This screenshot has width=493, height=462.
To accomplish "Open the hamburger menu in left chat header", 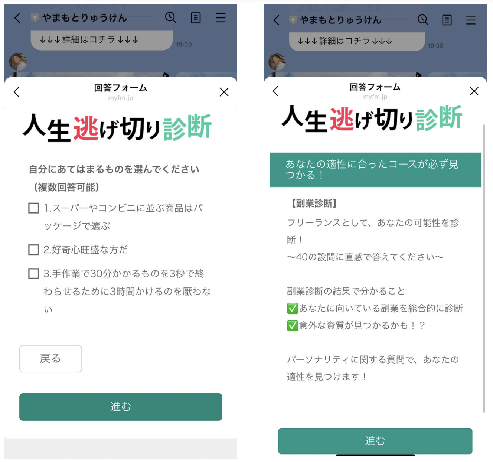I will pyautogui.click(x=221, y=17).
